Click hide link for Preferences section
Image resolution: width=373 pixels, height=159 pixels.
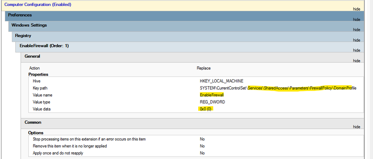pyautogui.click(x=356, y=19)
